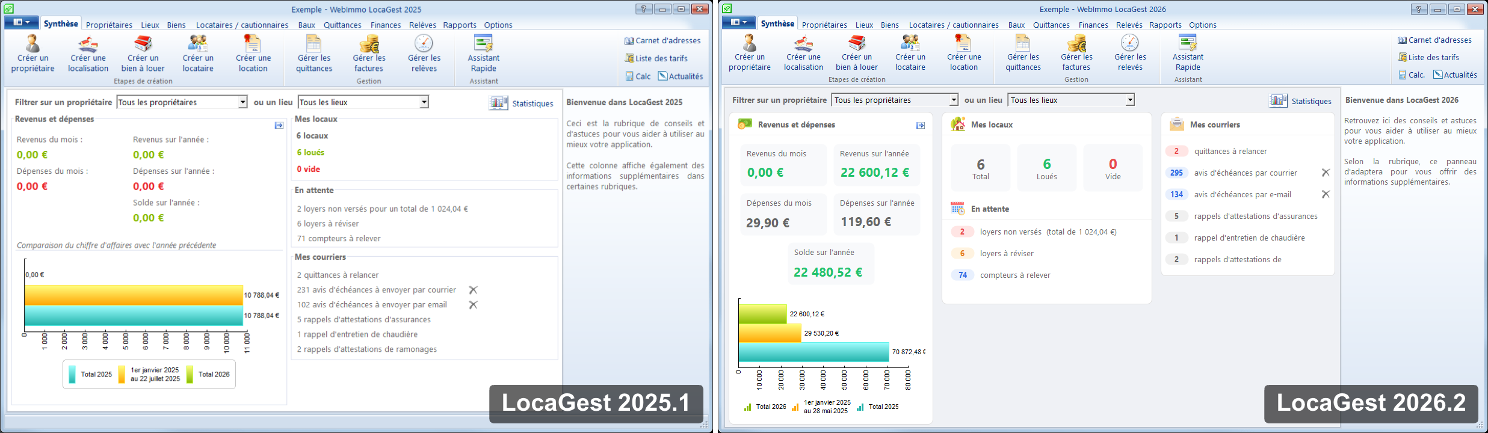Viewport: 1488px width, 433px height.
Task: Launch Assistant Rapide in LocaGest 2025 window
Action: [x=484, y=54]
